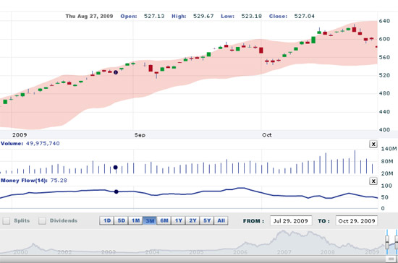Click the horizontal scrollbar thumb at bottom
The image size is (398, 263).
pyautogui.click(x=390, y=259)
